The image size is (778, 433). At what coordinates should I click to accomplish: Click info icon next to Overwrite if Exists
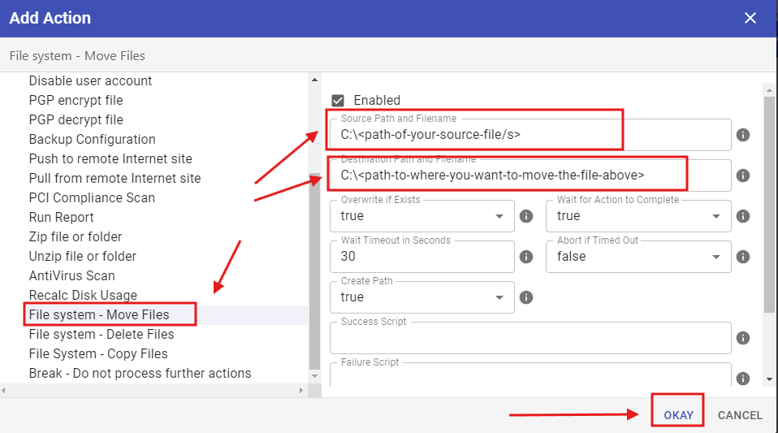(x=525, y=216)
